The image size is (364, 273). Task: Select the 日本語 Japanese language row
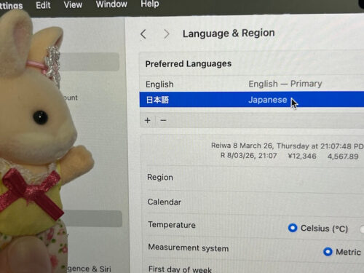coord(252,100)
